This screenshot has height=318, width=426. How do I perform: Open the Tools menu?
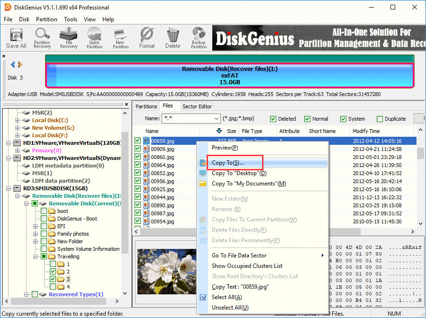pyautogui.click(x=71, y=19)
